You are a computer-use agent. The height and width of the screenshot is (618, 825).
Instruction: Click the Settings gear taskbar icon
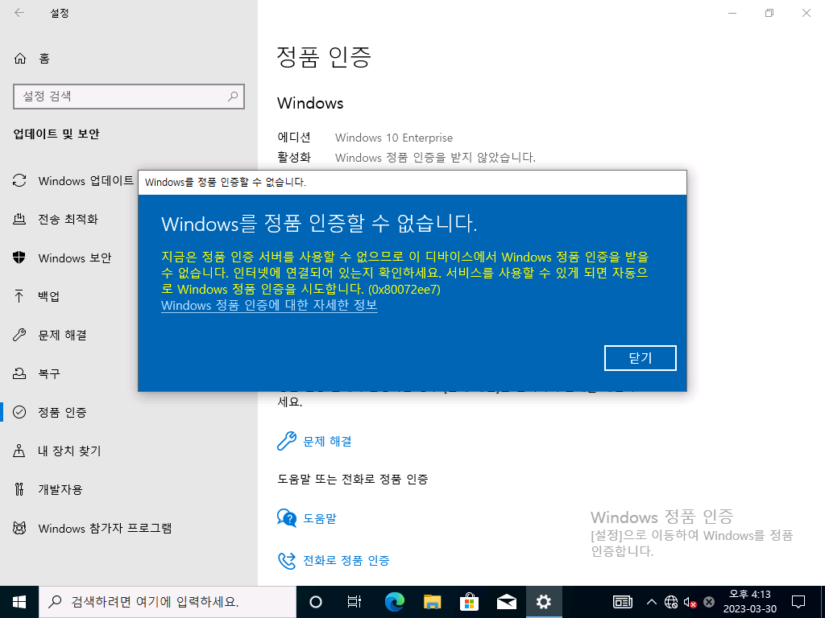[x=544, y=602]
